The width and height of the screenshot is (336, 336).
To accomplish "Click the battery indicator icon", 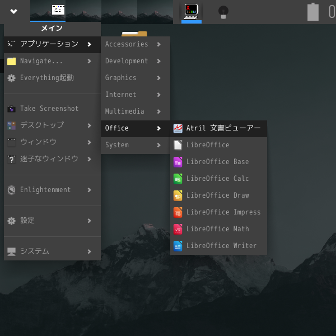I will (x=313, y=12).
